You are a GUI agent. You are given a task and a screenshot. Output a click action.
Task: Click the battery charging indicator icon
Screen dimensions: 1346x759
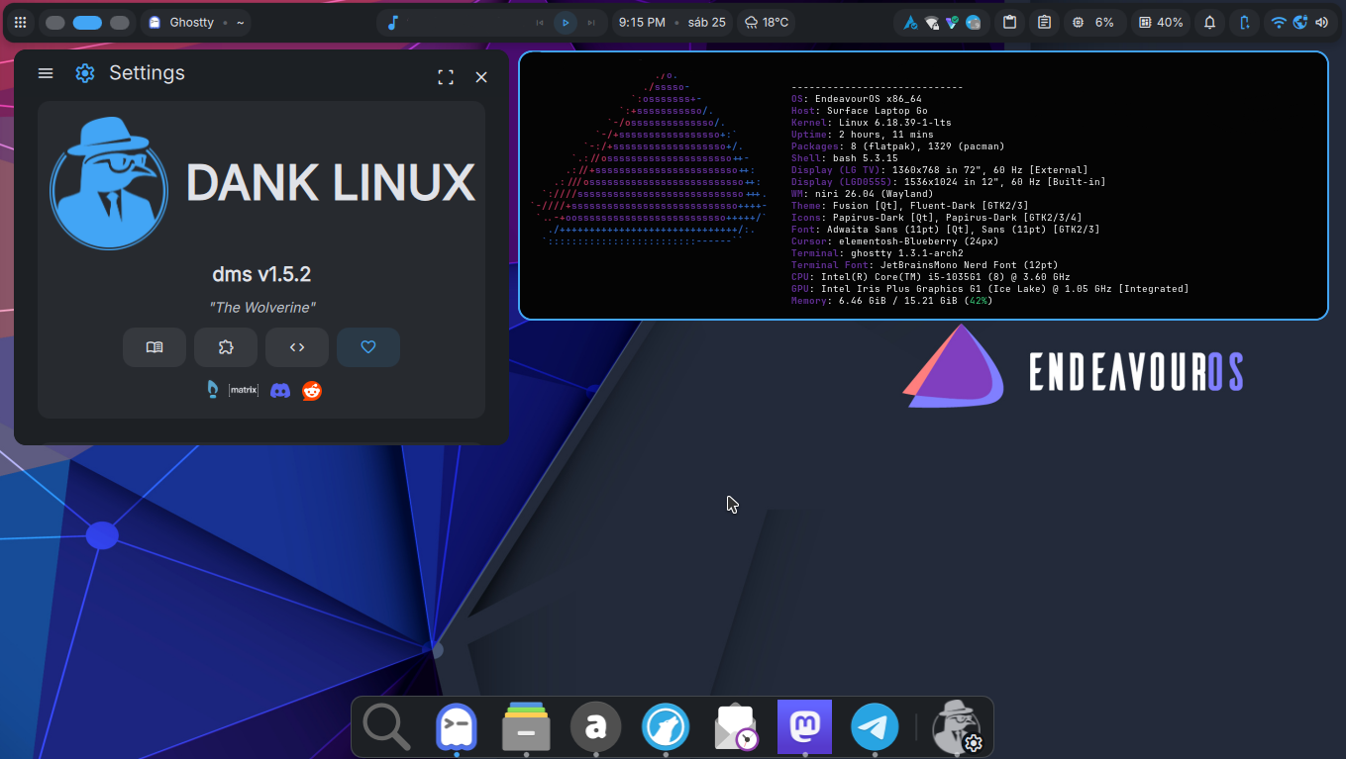[1244, 22]
